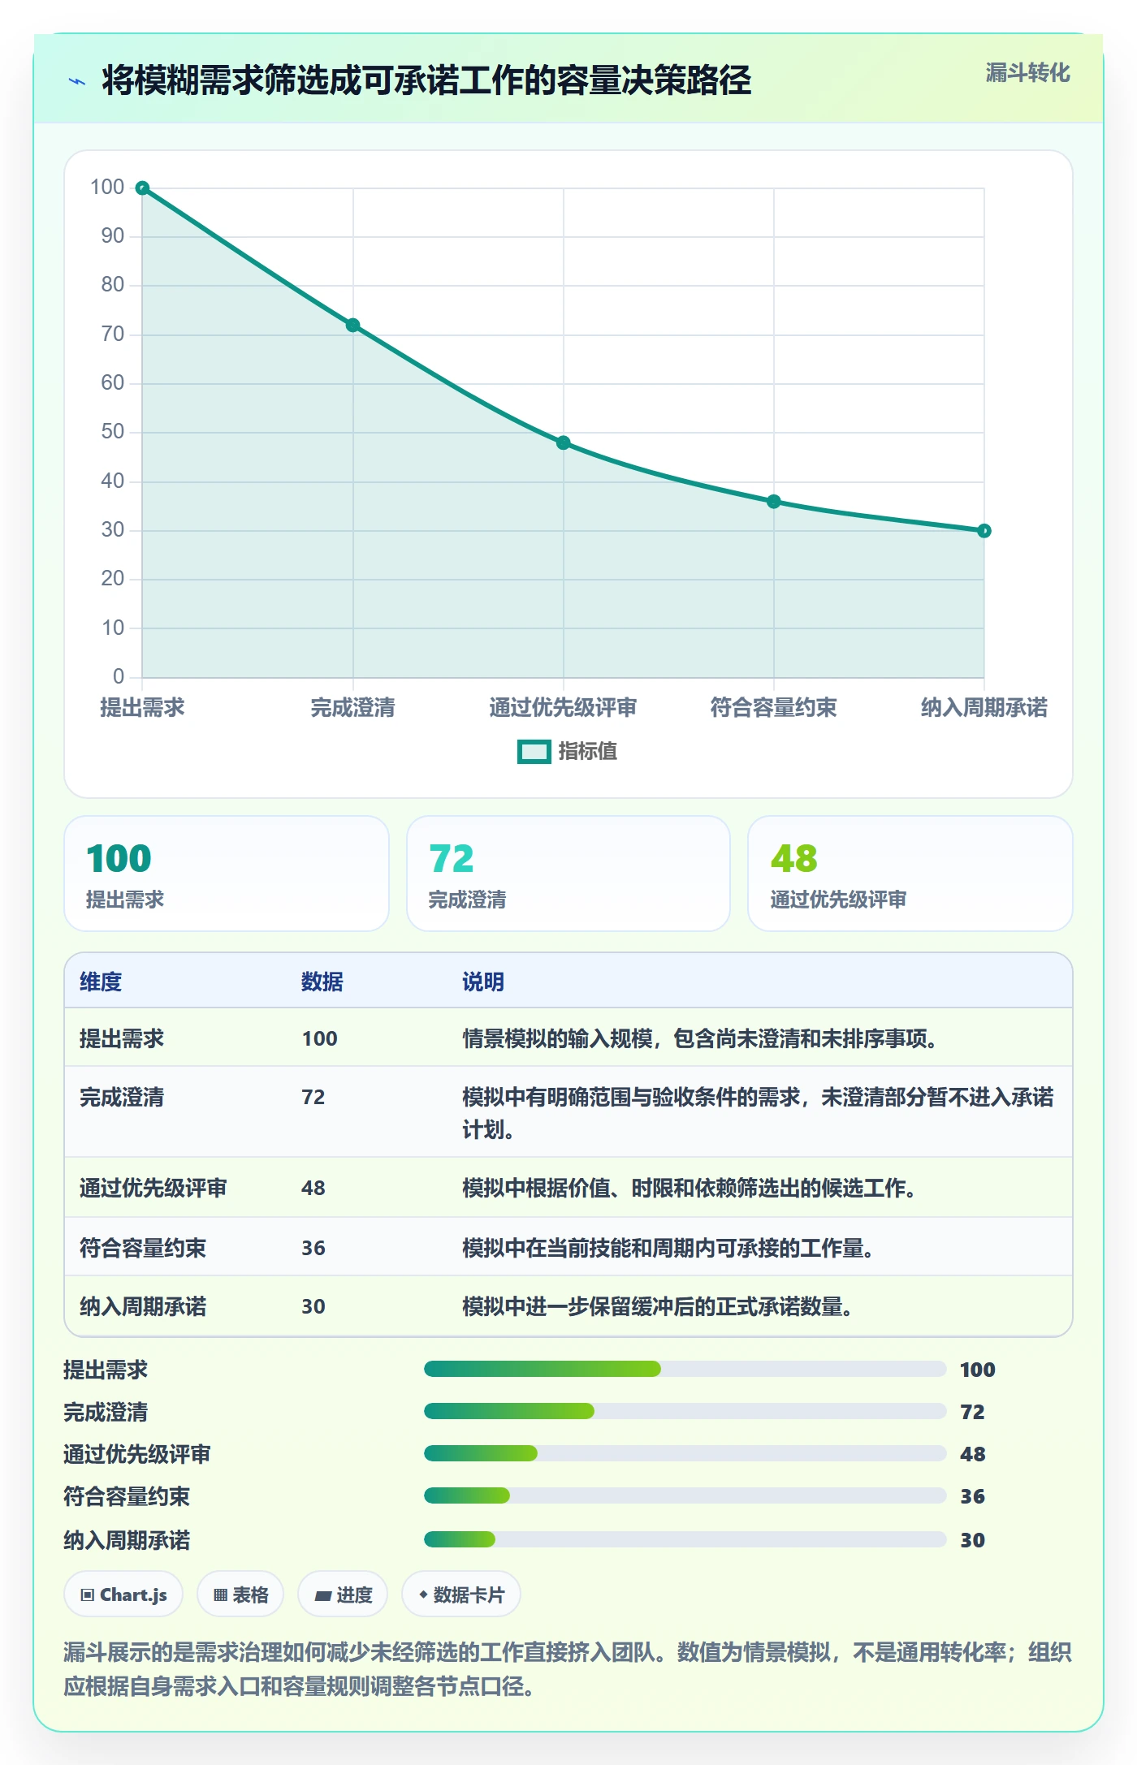Click the 通过优先级评审 progress bar
This screenshot has height=1765, width=1137.
685,1454
